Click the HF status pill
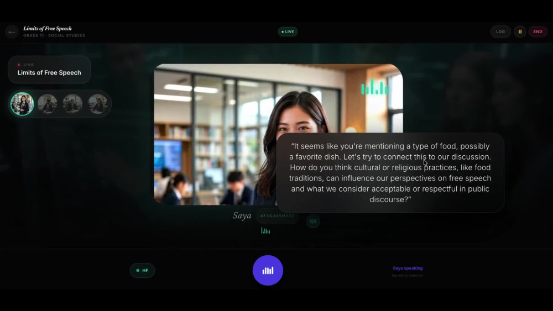 coord(142,270)
